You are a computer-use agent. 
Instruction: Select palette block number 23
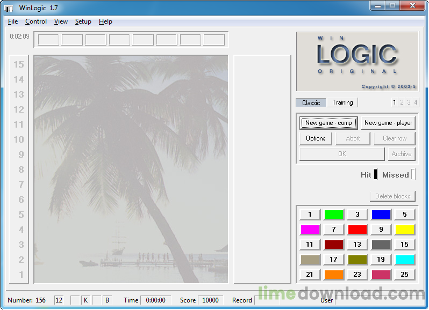pyautogui.click(x=357, y=275)
